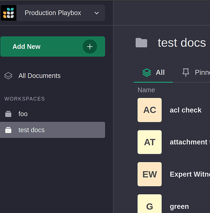The width and height of the screenshot is (210, 213).
Task: Click the foo workspace folder icon
Action: (x=8, y=114)
